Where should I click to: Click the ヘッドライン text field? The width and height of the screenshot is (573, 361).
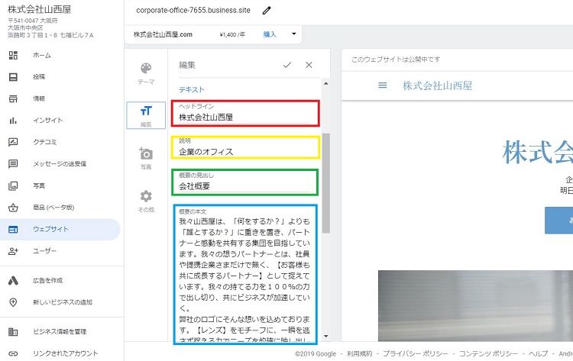[x=245, y=114]
